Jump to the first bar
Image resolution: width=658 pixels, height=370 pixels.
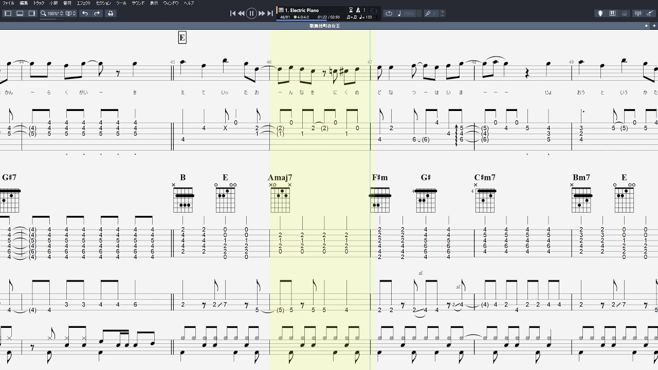(232, 13)
